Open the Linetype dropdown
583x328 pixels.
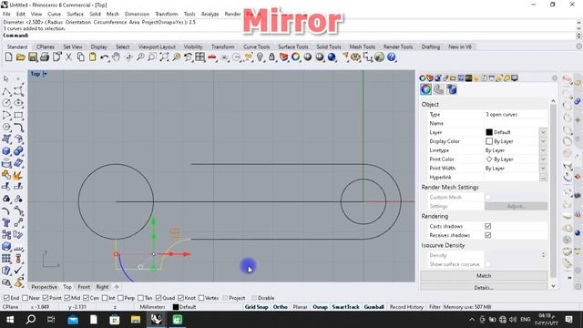tap(543, 150)
